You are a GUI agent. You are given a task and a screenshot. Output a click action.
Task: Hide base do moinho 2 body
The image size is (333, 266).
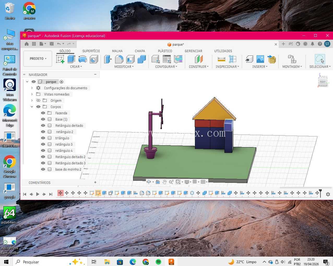coord(43,169)
